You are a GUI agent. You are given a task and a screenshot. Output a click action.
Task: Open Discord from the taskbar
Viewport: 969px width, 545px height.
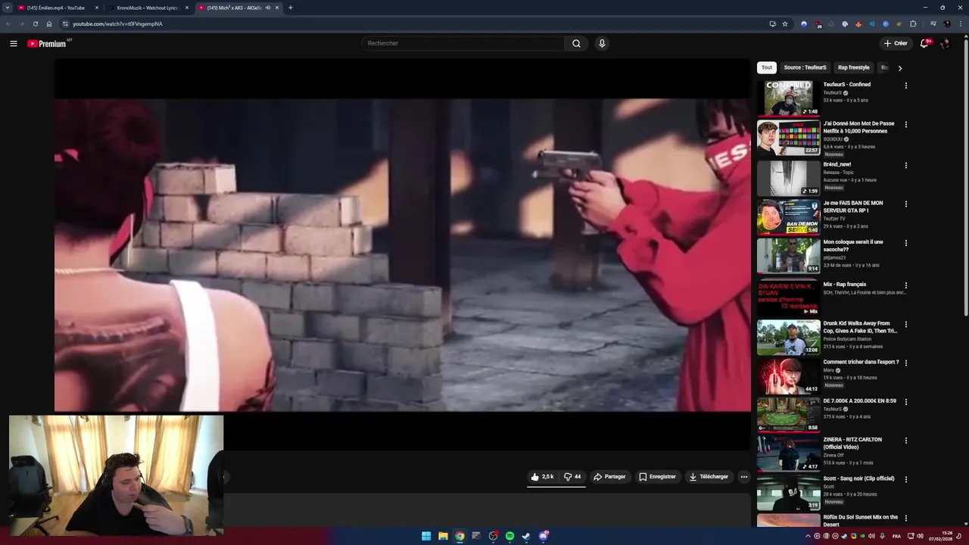click(543, 536)
